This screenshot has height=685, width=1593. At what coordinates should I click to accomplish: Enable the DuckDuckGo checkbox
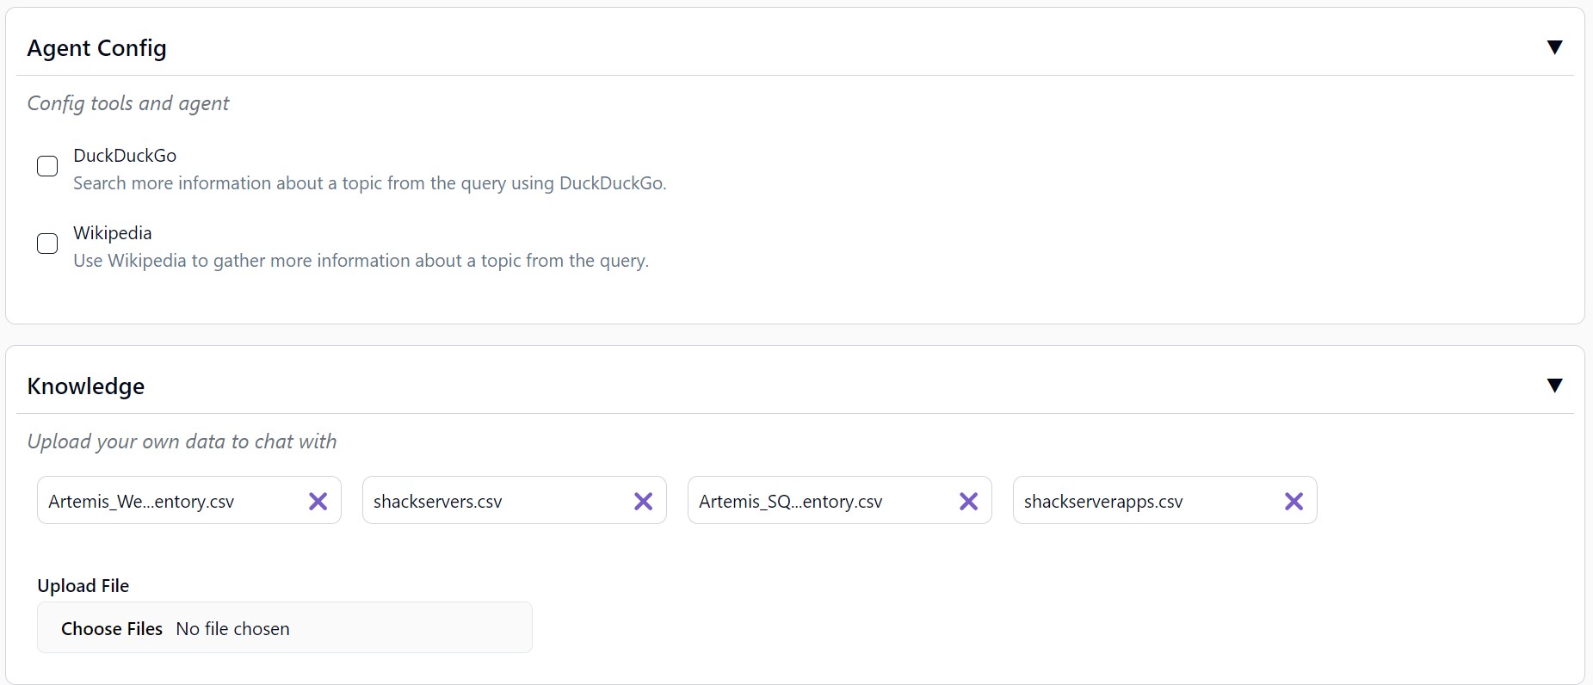point(47,166)
